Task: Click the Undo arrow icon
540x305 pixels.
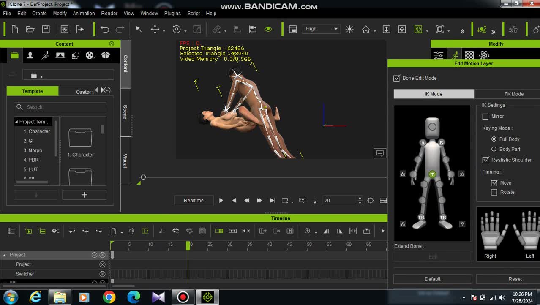Action: [x=105, y=29]
